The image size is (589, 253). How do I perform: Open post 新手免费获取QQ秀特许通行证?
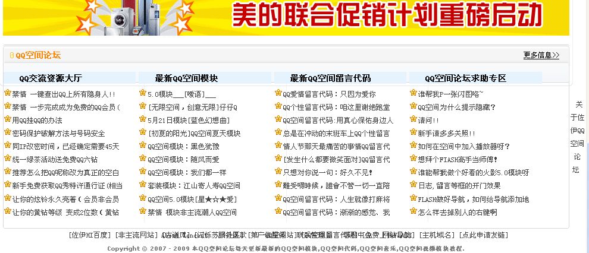(x=67, y=186)
